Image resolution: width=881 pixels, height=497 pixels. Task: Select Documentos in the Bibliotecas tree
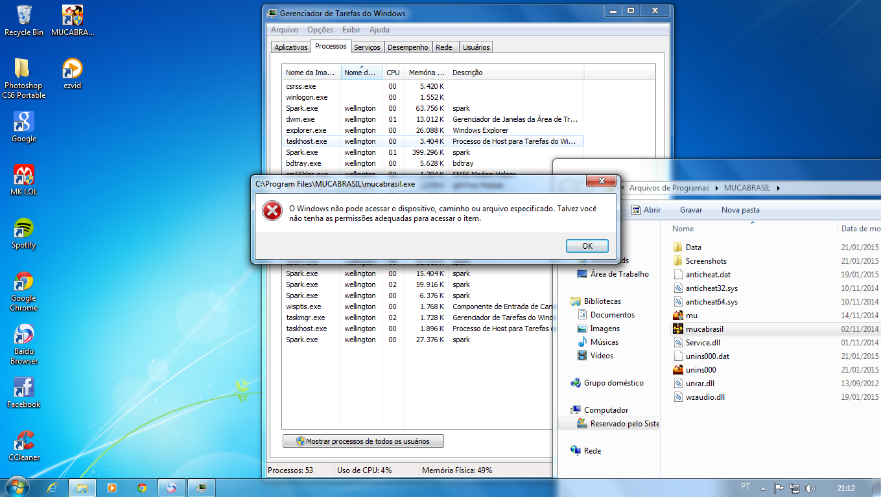(x=612, y=315)
